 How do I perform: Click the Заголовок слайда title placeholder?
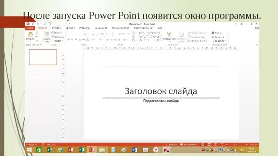pyautogui.click(x=161, y=91)
